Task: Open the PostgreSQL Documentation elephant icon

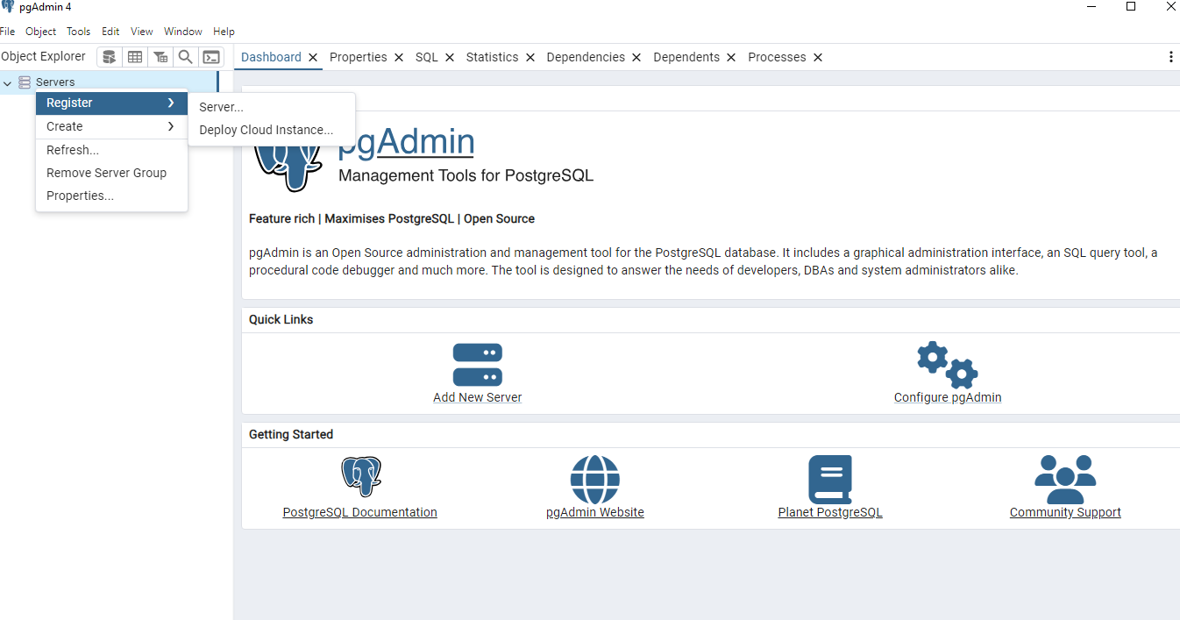Action: [x=360, y=477]
